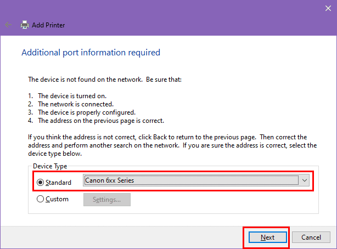Cancel the Add Printer wizard
Screen dimensions: 337x249
(311, 237)
